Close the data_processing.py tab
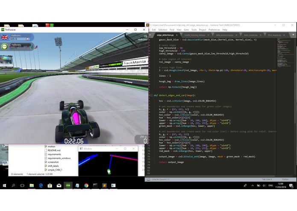 [236, 35]
